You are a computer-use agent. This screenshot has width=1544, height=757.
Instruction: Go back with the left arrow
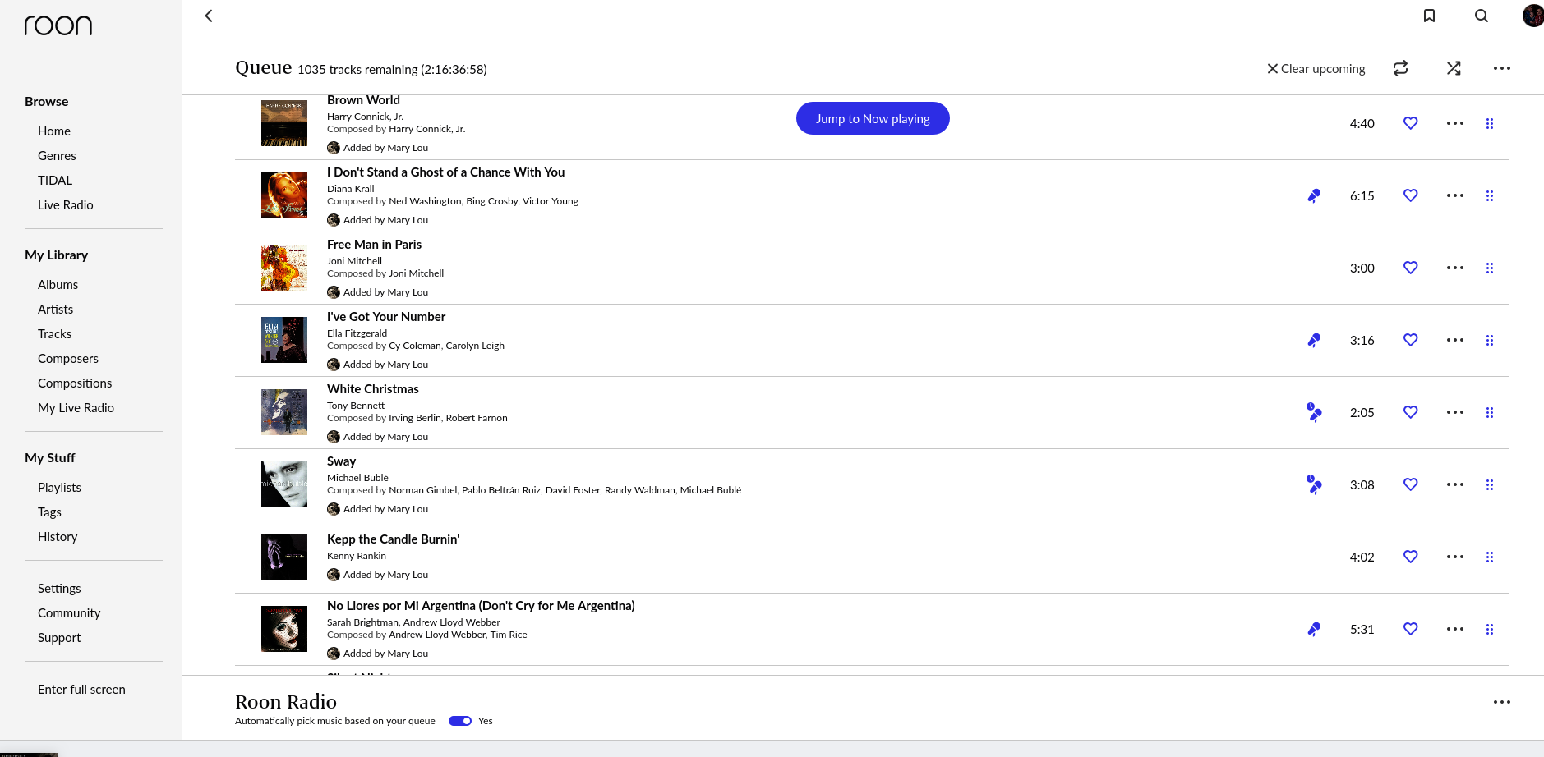(209, 16)
